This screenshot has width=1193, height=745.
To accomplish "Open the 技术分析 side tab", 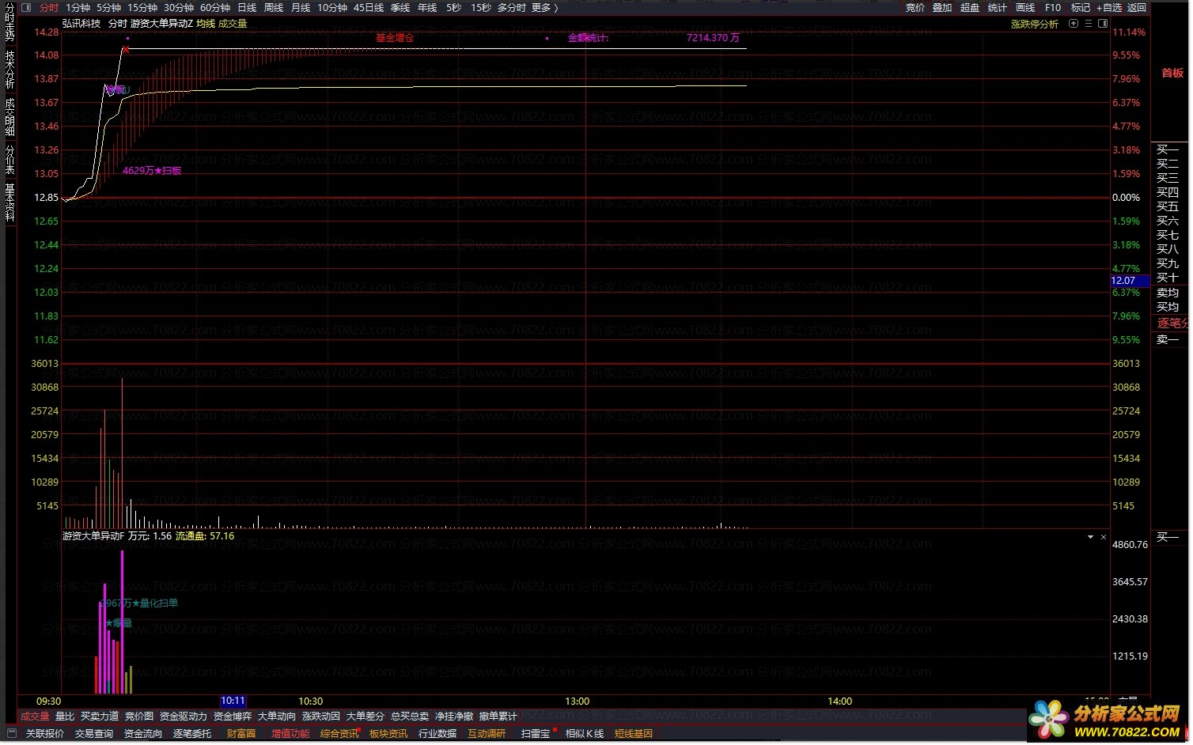I will tap(10, 70).
